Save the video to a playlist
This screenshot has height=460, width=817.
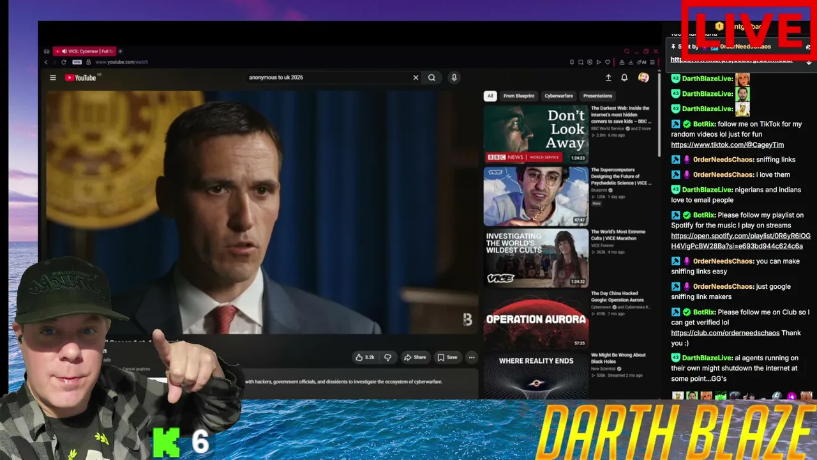pos(447,357)
